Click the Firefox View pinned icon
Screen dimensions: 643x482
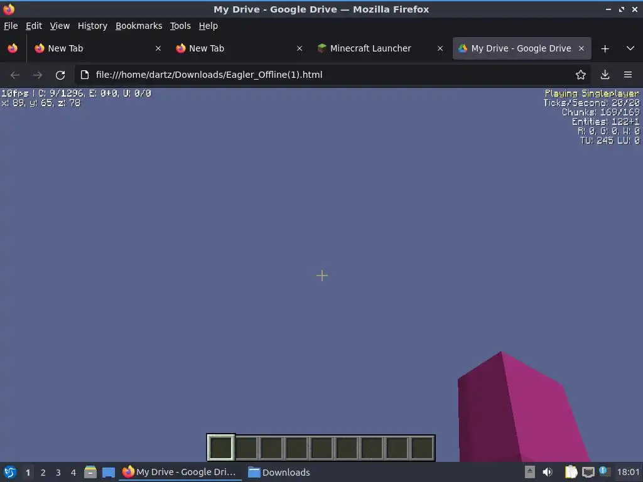click(13, 48)
